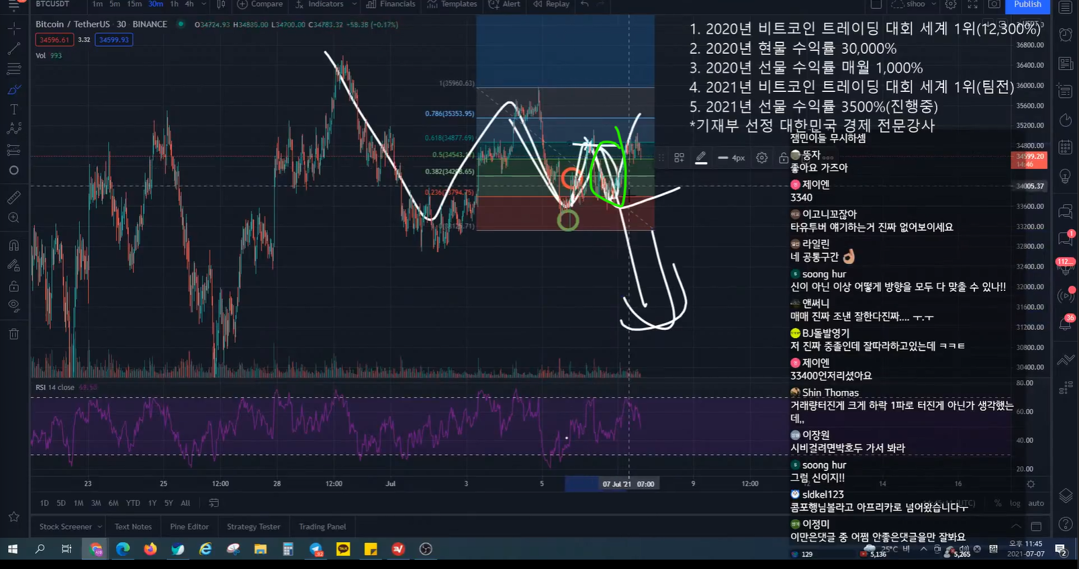This screenshot has width=1079, height=569.
Task: Start bar Replay mode
Action: tap(551, 4)
